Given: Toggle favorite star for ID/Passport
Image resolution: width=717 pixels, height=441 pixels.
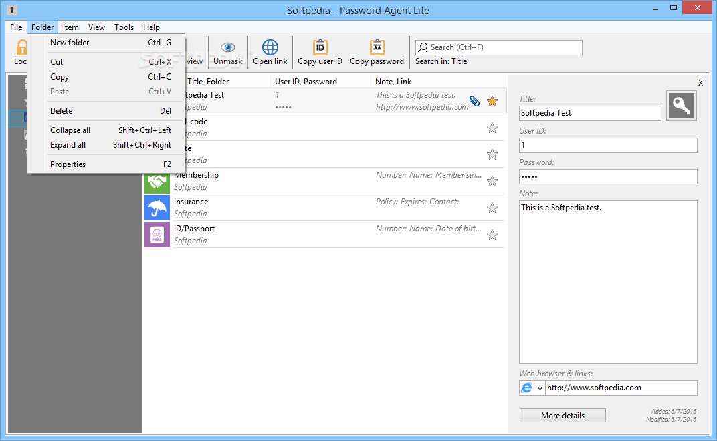Looking at the screenshot, I should tap(492, 235).
